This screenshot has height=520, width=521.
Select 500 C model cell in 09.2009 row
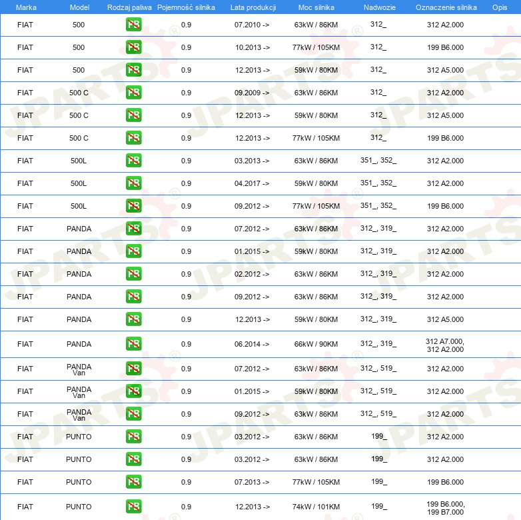79,93
